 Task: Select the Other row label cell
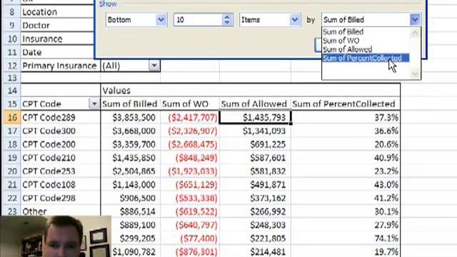click(x=60, y=211)
